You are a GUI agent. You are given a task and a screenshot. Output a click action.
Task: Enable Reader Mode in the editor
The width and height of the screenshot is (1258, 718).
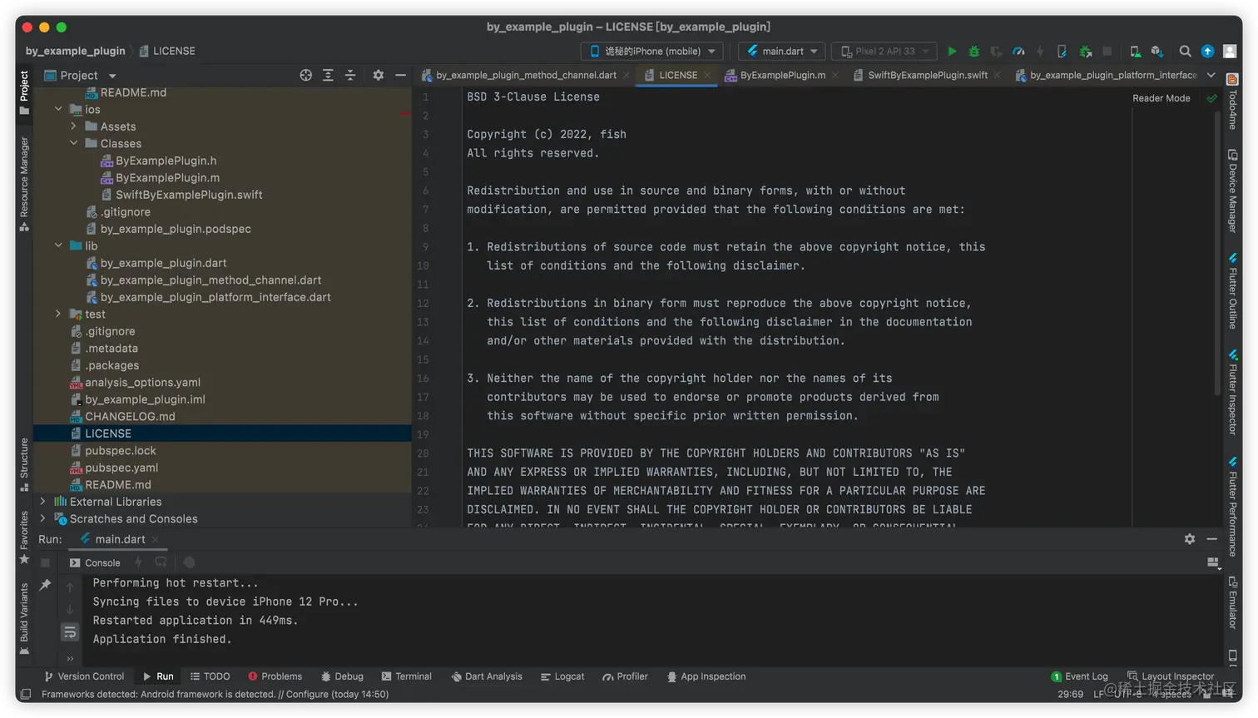tap(1161, 98)
